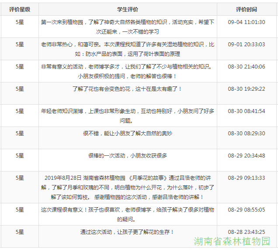Select the timestamp 08-29 08:55:05
278x250 pixels.
coord(247,210)
